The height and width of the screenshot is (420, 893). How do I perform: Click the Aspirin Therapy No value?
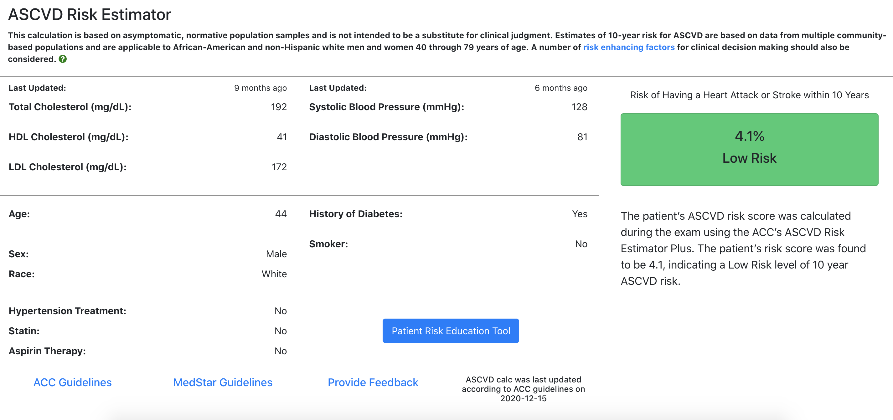tap(280, 351)
